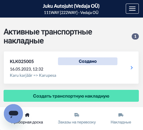This screenshot has width=143, height=130.
Task: Click the Создано status label
Action: pos(88,61)
